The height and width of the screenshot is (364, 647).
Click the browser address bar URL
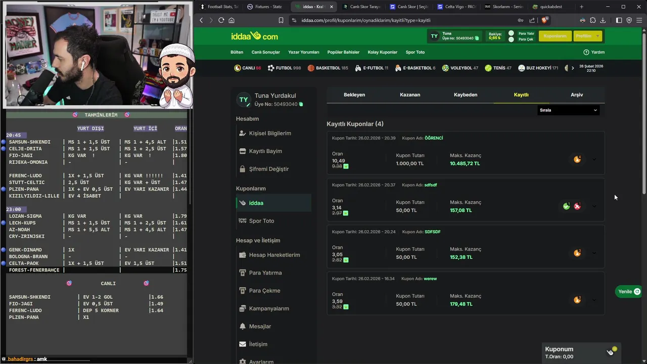tap(366, 20)
